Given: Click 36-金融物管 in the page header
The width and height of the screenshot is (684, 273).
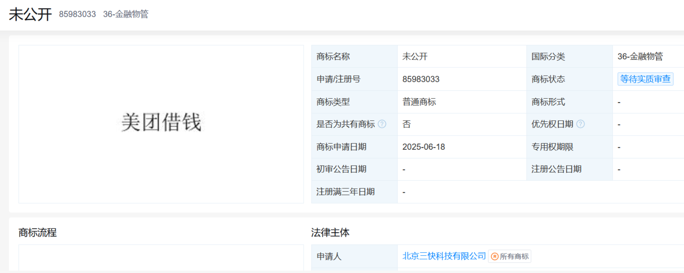Looking at the screenshot, I should click(126, 14).
